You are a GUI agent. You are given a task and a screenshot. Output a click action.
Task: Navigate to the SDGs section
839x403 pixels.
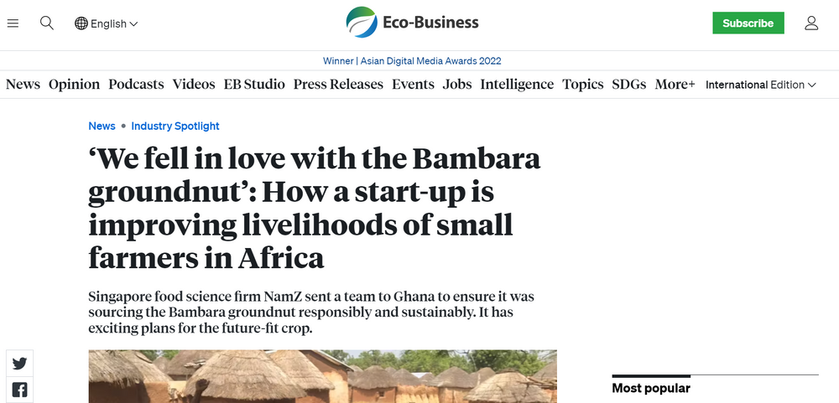pyautogui.click(x=629, y=84)
